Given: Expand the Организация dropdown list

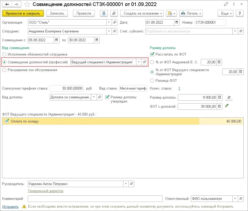Looking at the screenshot, I should (x=109, y=22).
